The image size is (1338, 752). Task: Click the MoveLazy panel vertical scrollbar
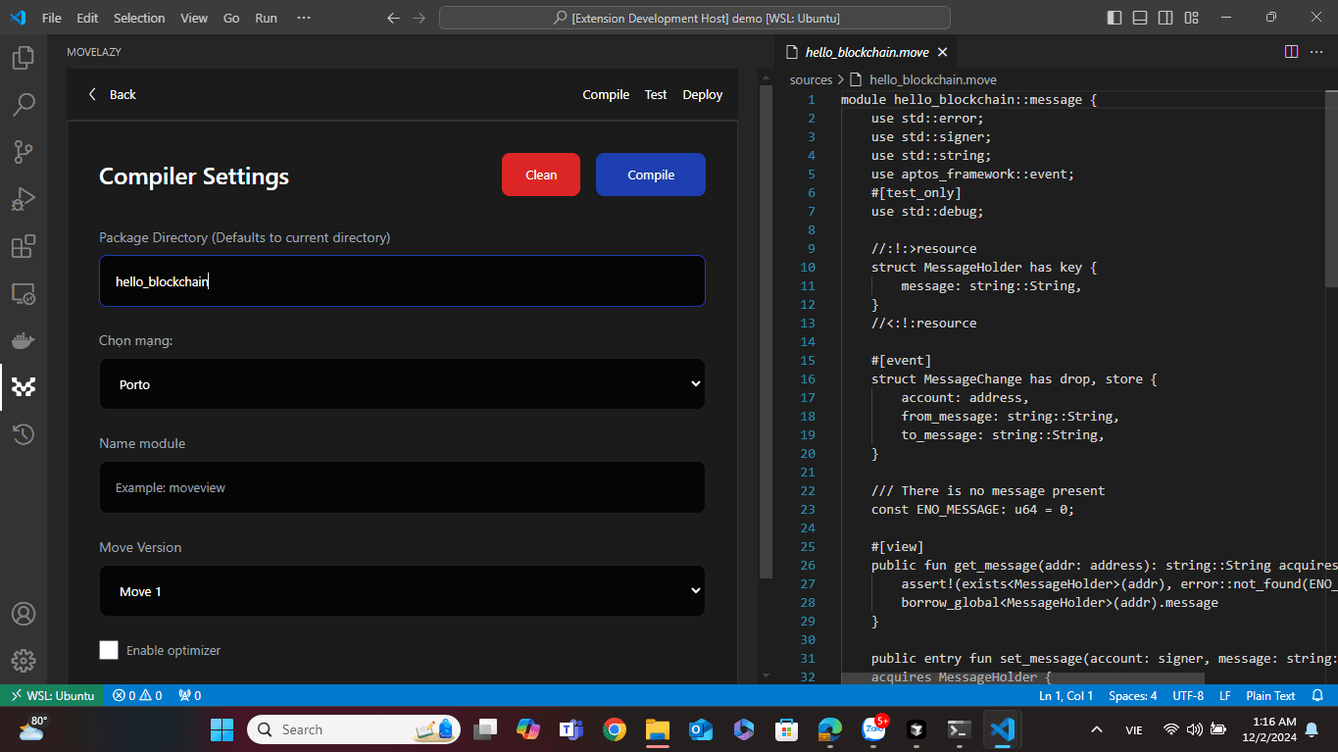click(x=766, y=333)
